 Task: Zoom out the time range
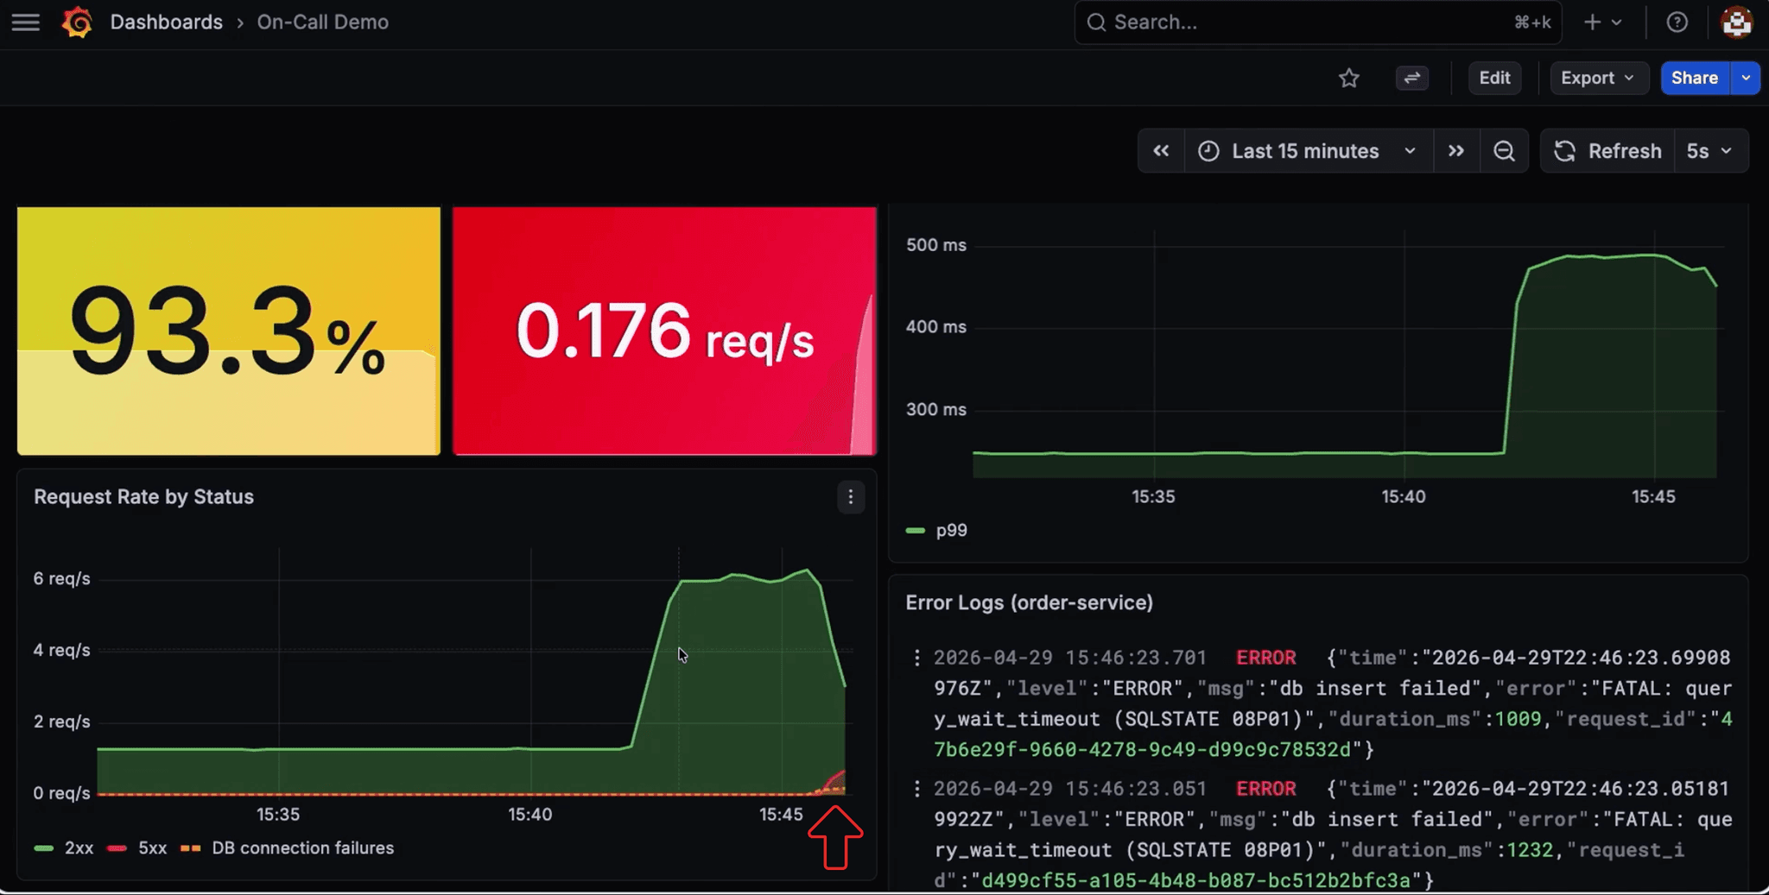[x=1504, y=151]
